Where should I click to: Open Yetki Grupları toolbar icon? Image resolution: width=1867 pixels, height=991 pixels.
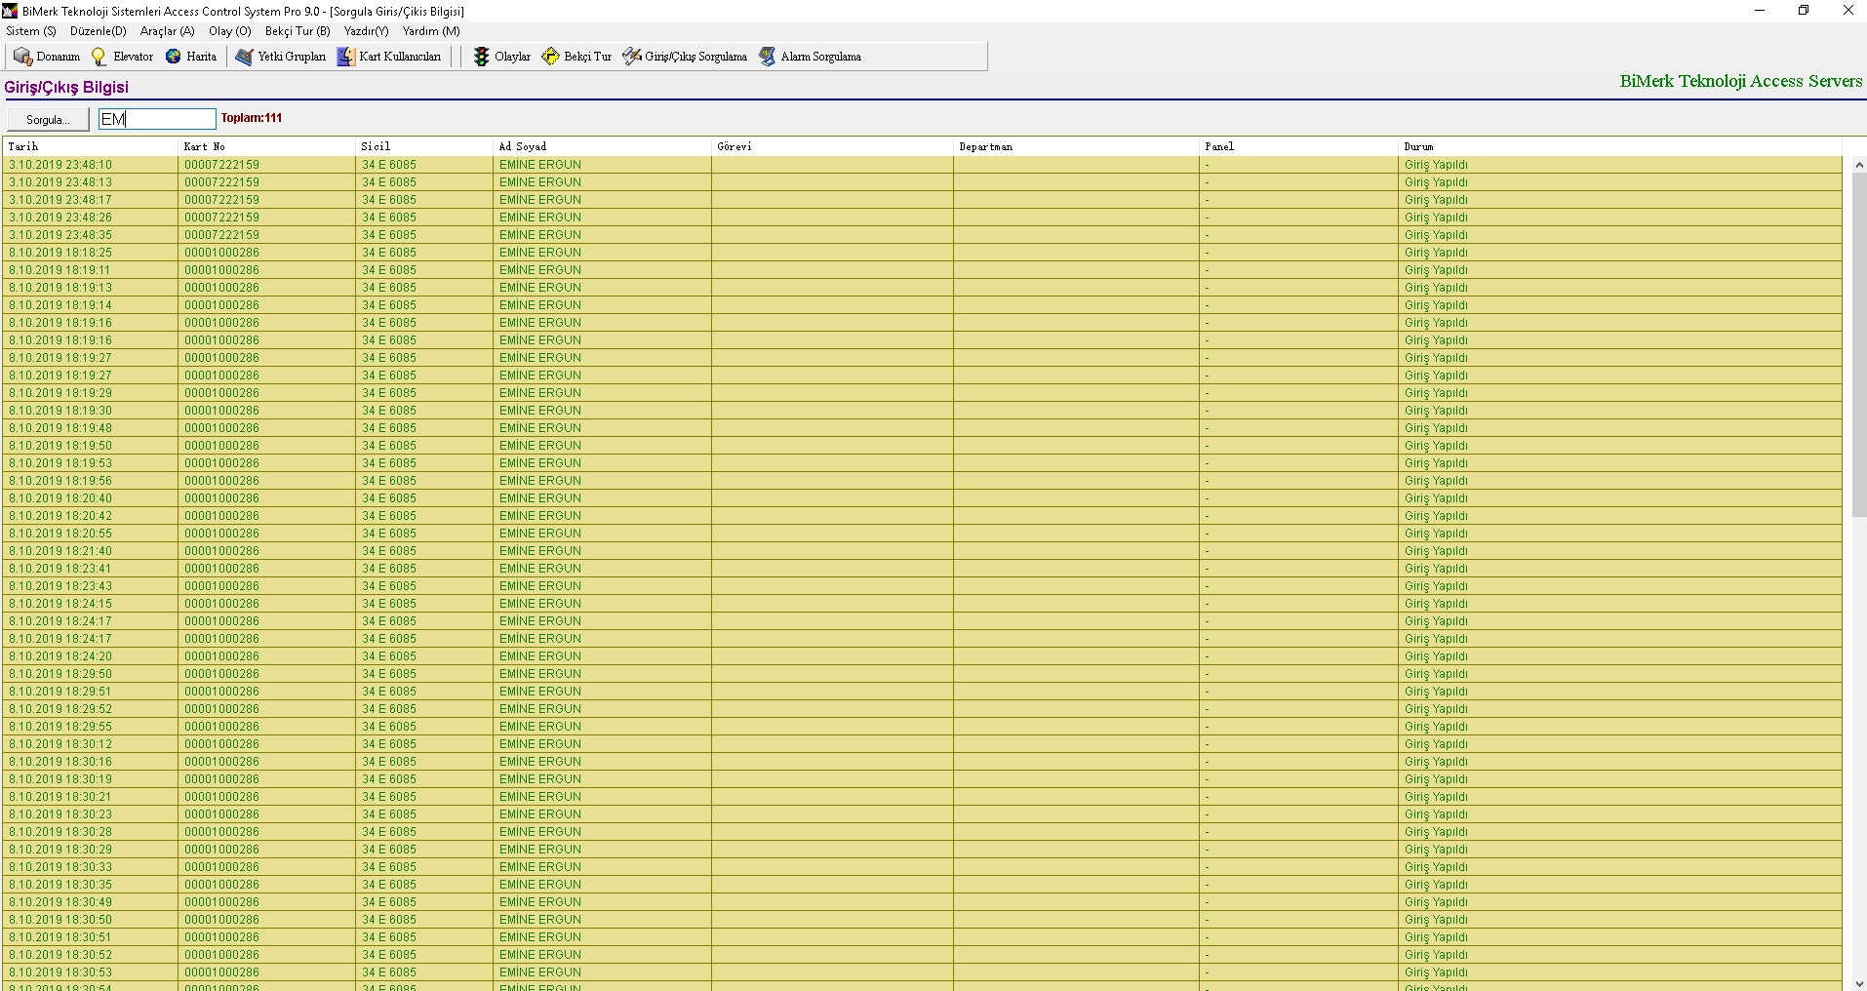(245, 57)
